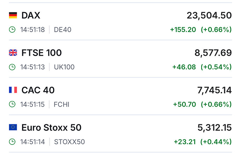The height and width of the screenshot is (155, 241).
Task: Click the UK100 ticker symbol
Action: pos(64,67)
